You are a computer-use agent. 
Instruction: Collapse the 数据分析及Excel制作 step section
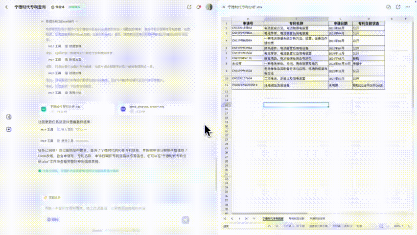pos(60,21)
